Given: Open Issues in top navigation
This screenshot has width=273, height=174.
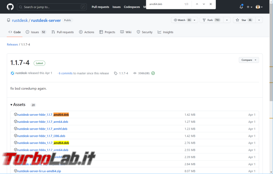Looking at the screenshot, I should coord(116,7).
